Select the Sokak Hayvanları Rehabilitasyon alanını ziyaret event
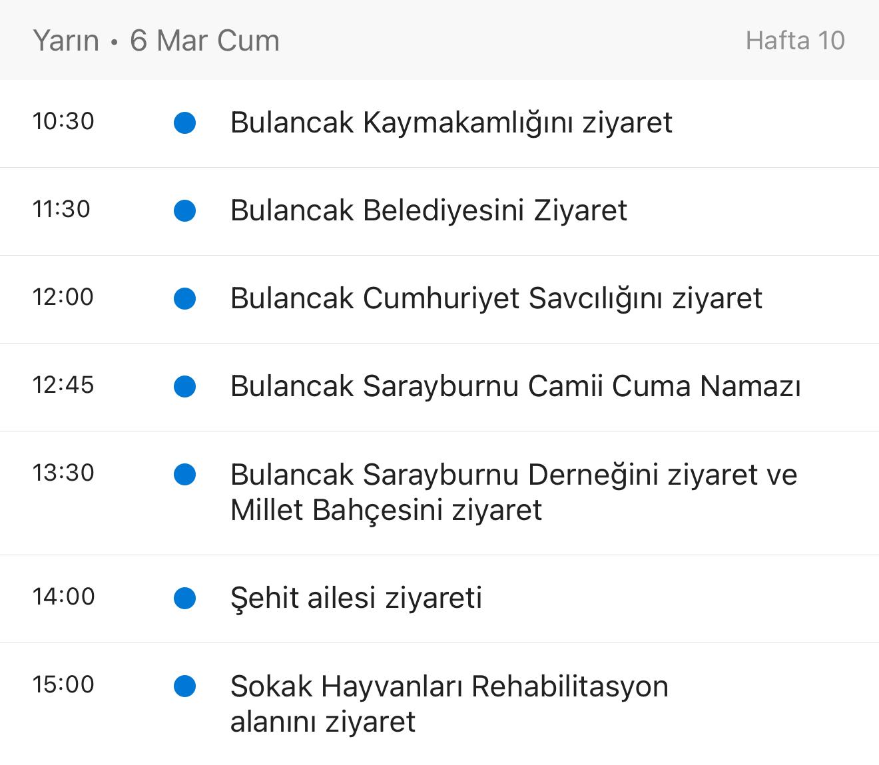879x765 pixels. (449, 703)
